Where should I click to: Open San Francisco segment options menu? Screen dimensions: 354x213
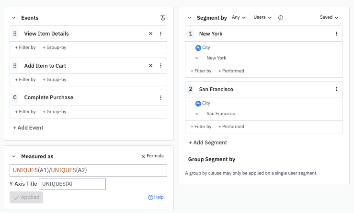(336, 89)
